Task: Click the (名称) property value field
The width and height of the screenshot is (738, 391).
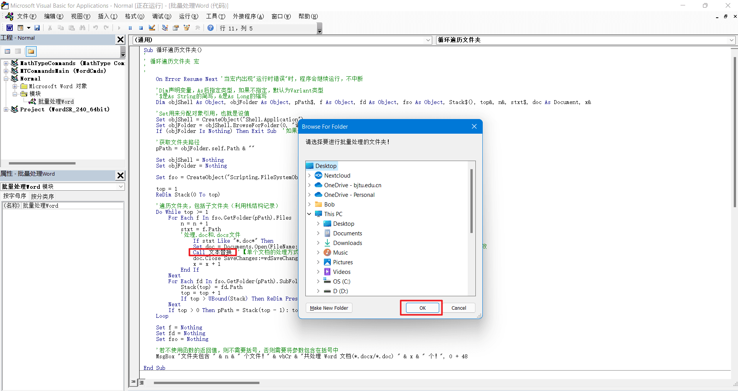Action: (x=72, y=206)
